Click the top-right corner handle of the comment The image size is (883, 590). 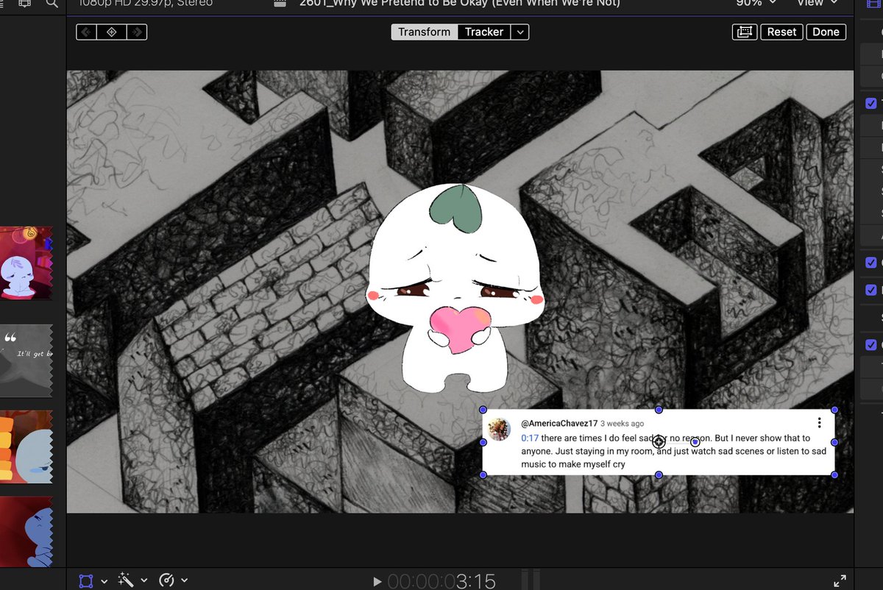click(x=835, y=410)
